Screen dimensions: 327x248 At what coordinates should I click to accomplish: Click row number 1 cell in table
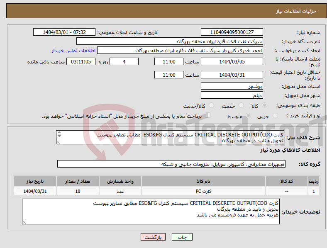pyautogui.click(x=313, y=191)
